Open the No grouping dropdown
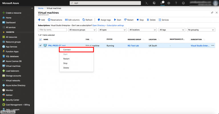Screen dimensions: 219x114 [x=201, y=30]
